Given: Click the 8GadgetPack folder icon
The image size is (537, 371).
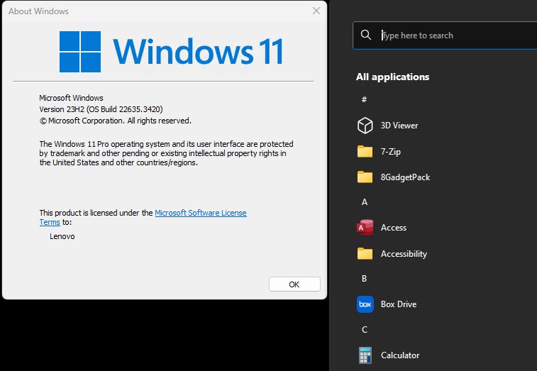Looking at the screenshot, I should [365, 177].
